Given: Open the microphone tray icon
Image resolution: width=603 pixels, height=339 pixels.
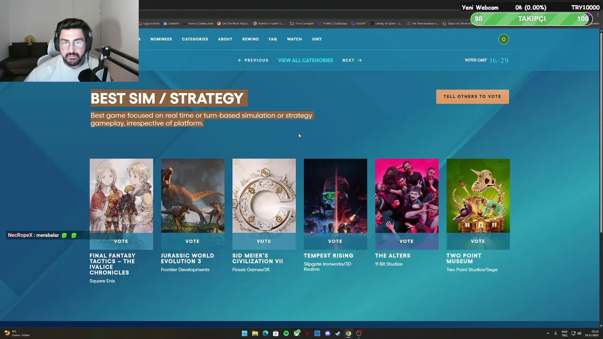Looking at the screenshot, I should tap(555, 333).
